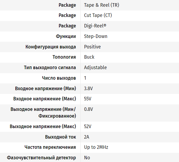The image size is (179, 162).
Task: Select the "Step-Down" function value
Action: (96, 36)
